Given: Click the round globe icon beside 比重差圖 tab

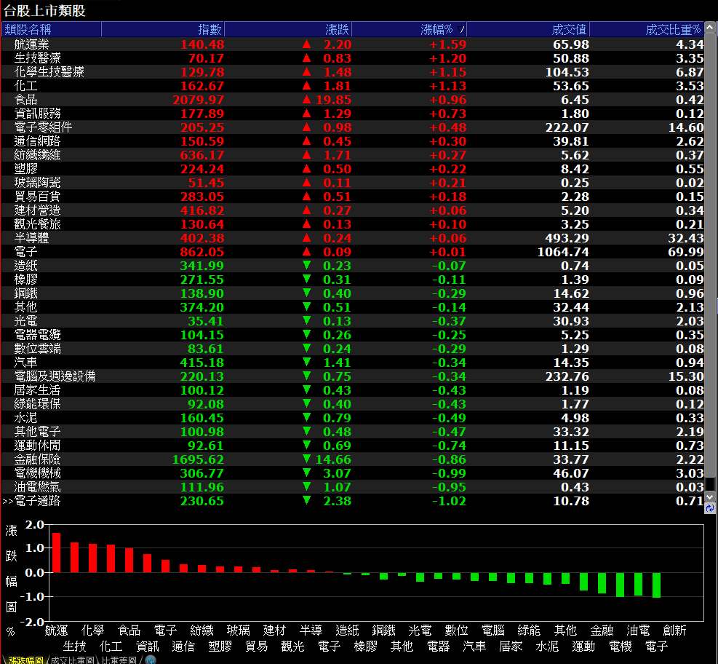Looking at the screenshot, I should point(150,660).
